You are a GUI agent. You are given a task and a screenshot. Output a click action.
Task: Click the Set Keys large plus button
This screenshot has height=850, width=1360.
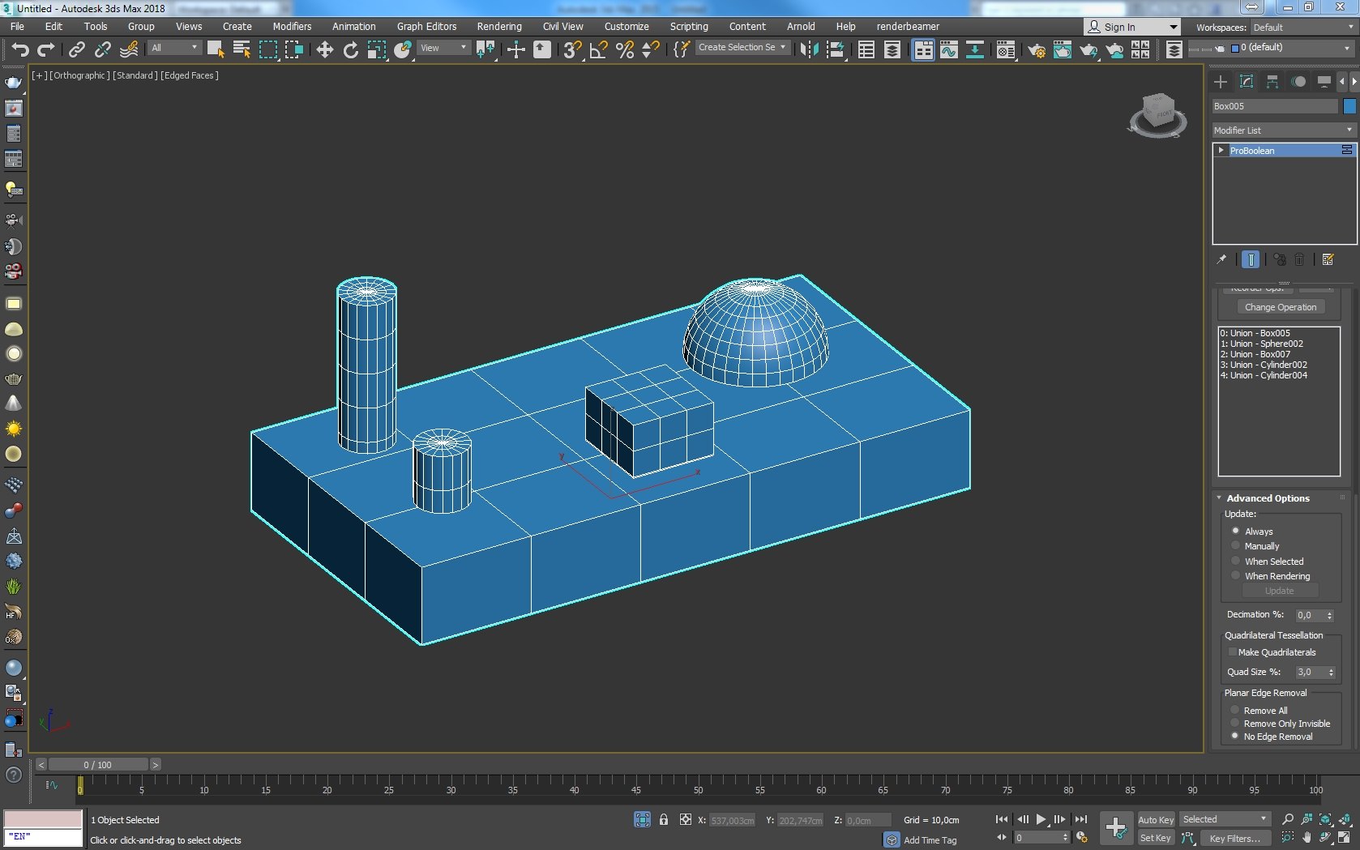(x=1116, y=828)
